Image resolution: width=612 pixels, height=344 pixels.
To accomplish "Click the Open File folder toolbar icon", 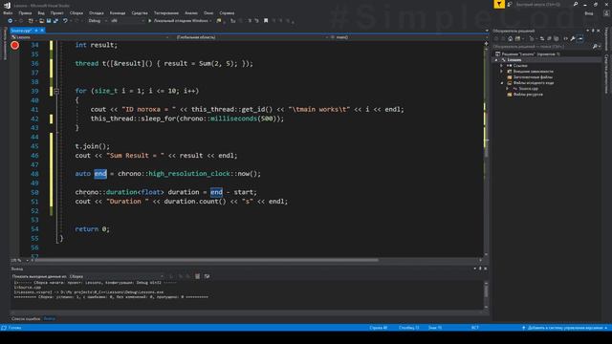I will click(41, 21).
